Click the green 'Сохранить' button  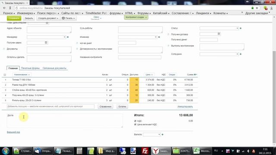tap(14, 18)
